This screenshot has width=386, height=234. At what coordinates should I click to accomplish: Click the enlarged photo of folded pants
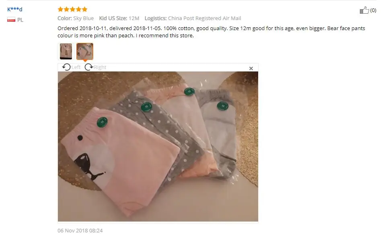158,147
